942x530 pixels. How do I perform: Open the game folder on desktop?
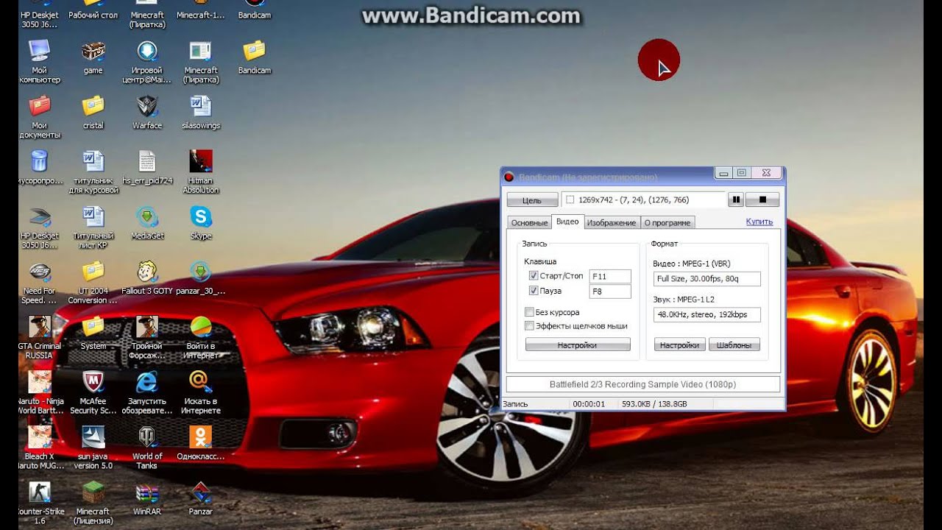pos(93,57)
